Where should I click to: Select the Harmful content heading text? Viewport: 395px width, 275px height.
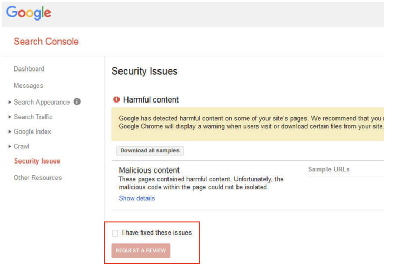[x=151, y=100]
